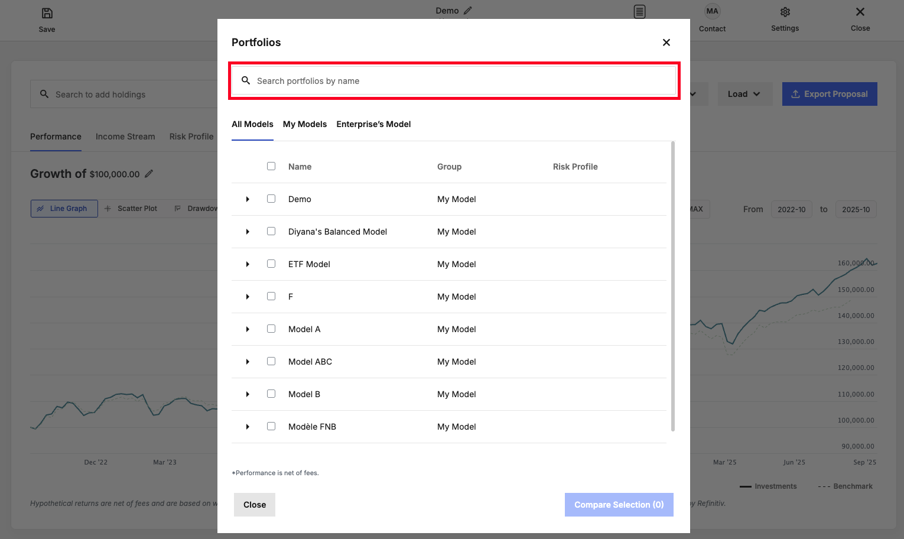
Task: Expand the Model B row
Action: click(x=248, y=394)
